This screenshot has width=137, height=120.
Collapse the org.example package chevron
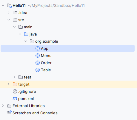point(26,41)
